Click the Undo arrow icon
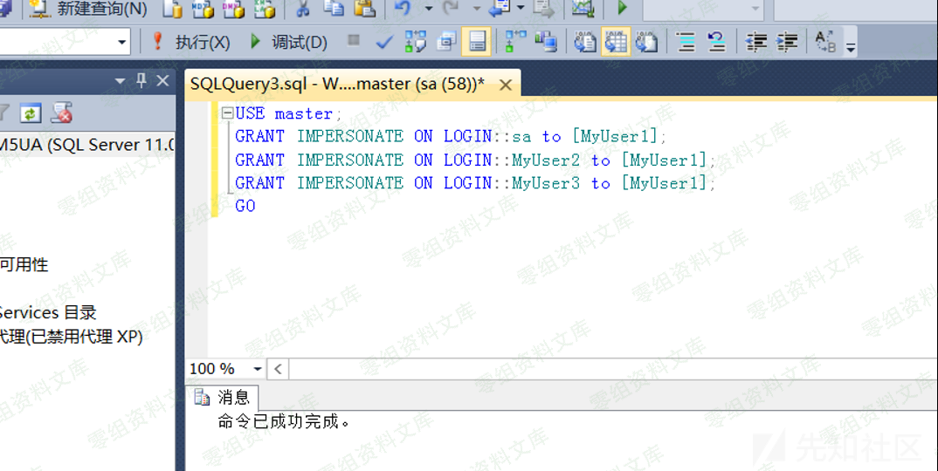This screenshot has height=471, width=938. pyautogui.click(x=403, y=9)
